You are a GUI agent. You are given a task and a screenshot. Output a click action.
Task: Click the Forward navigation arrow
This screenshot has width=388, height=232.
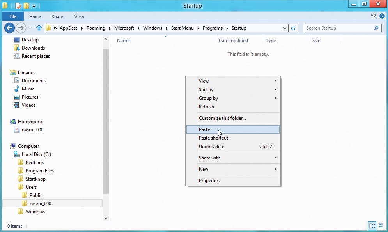pos(21,28)
